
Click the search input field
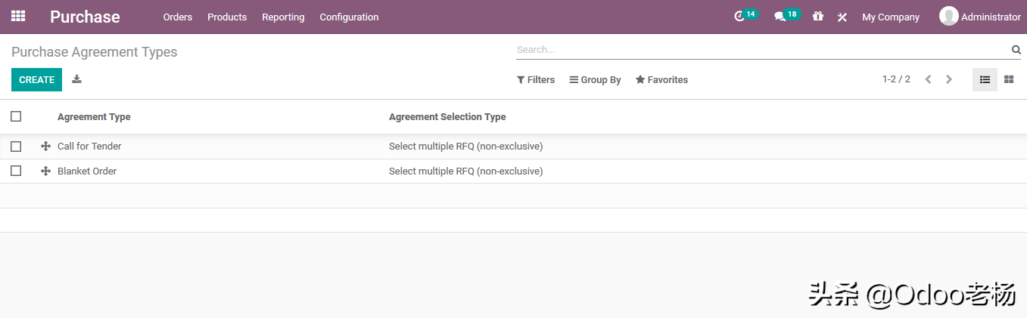pyautogui.click(x=761, y=50)
